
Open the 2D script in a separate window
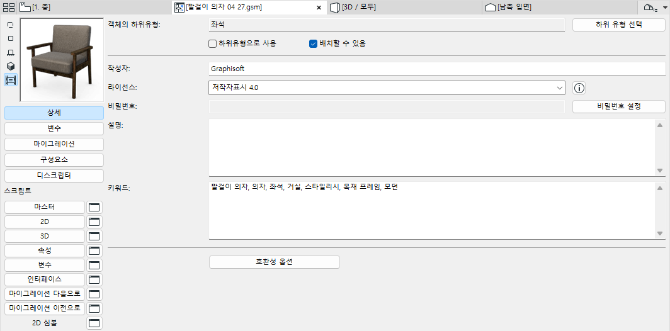[94, 222]
